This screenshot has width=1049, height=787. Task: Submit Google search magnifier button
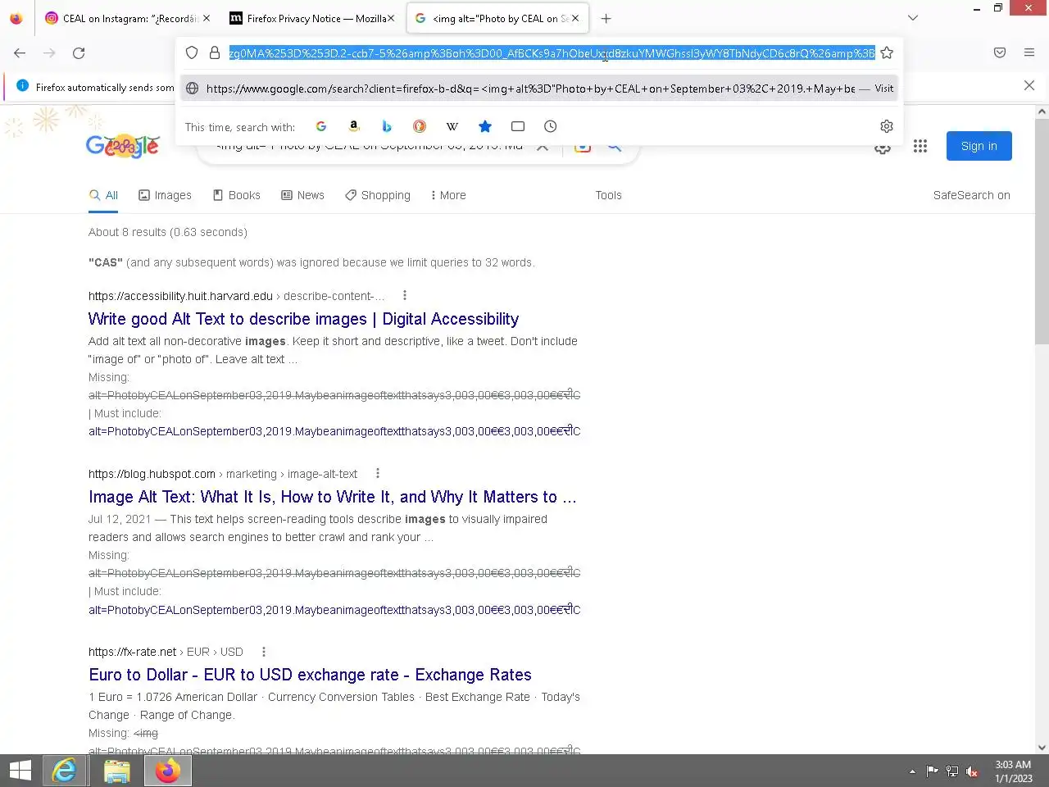point(614,148)
